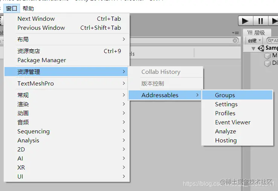This screenshot has width=278, height=191.
Task: Open the 创建 dropdown in Hierarchy
Action: [254, 41]
